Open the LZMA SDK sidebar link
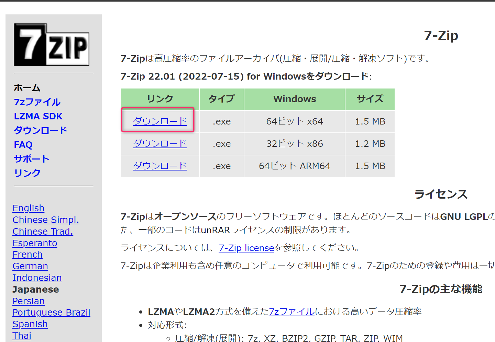495x342 pixels. 38,116
